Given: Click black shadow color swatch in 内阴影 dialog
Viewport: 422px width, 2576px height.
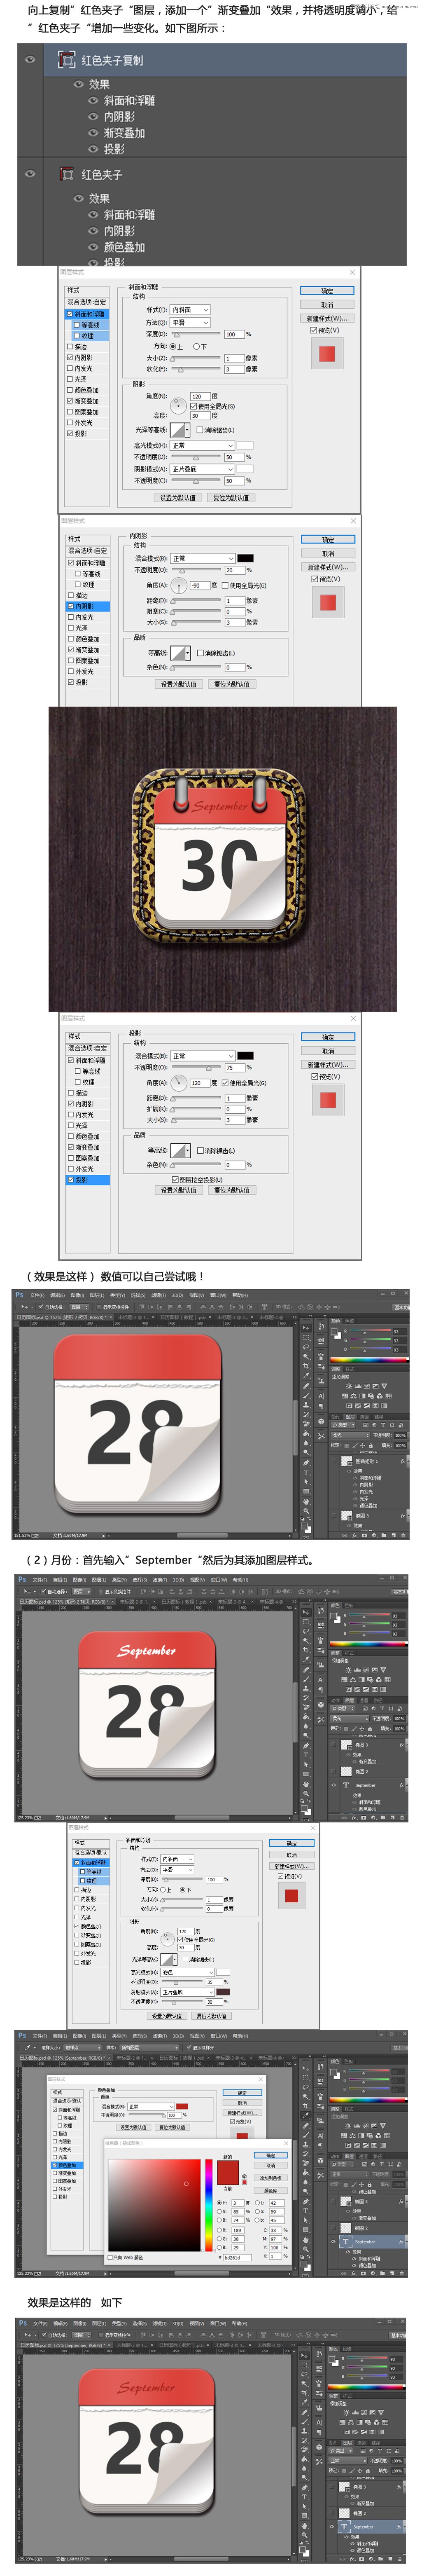Looking at the screenshot, I should click(245, 558).
